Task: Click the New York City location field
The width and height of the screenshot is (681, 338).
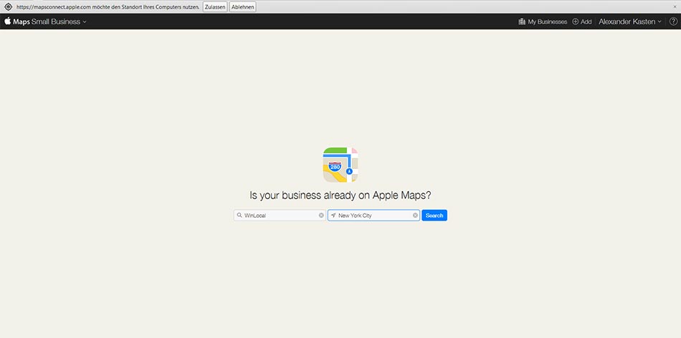Action: click(373, 216)
